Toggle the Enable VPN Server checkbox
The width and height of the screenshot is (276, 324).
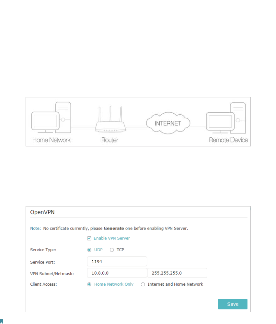tap(89, 238)
